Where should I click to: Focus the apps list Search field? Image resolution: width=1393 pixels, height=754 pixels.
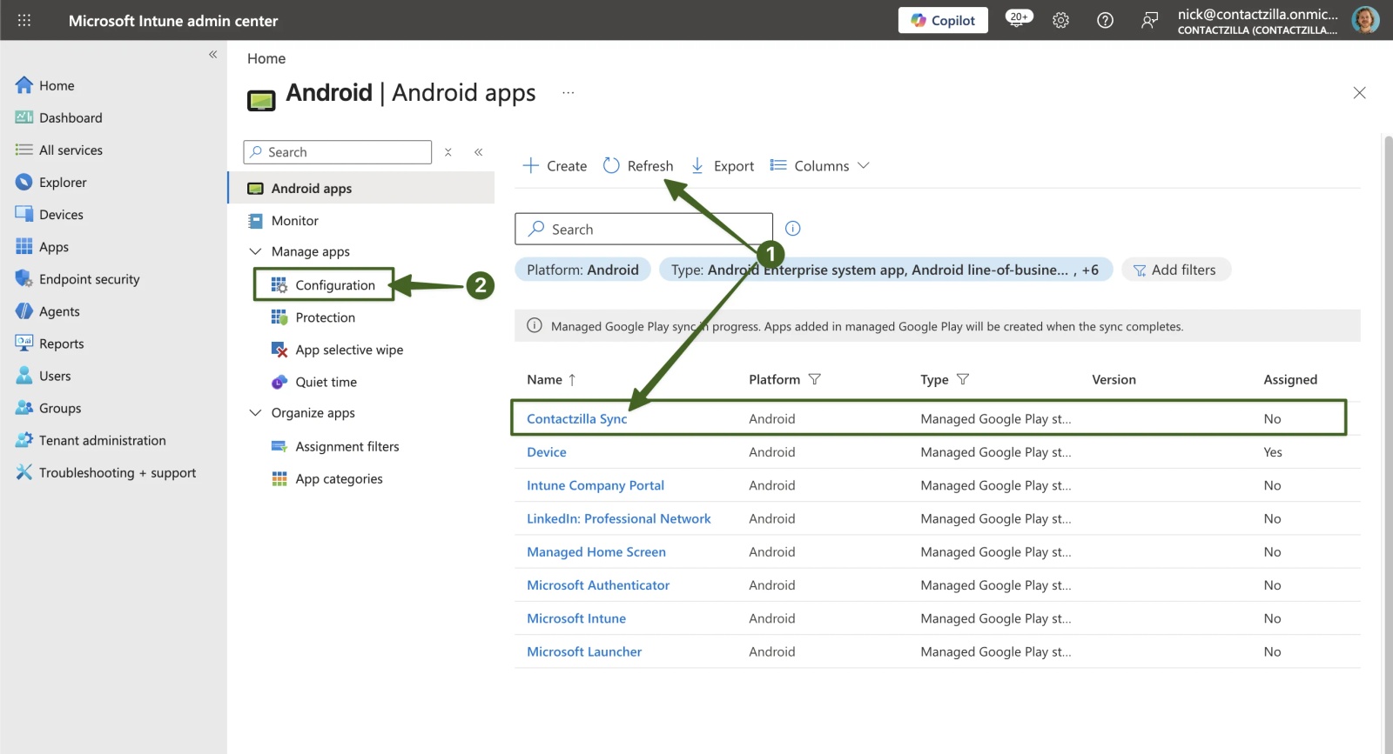click(643, 229)
